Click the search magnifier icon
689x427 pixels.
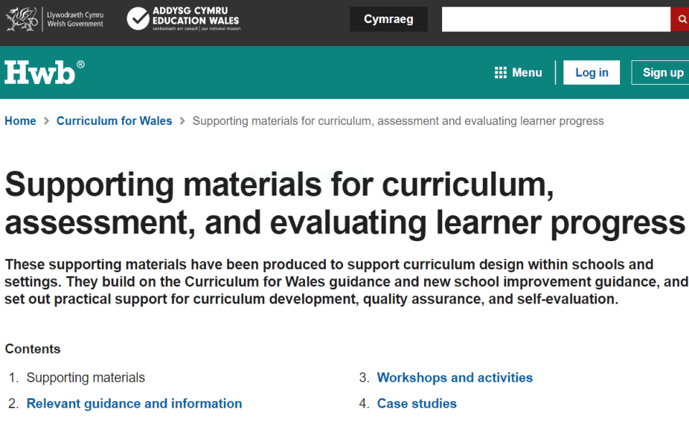pos(682,19)
